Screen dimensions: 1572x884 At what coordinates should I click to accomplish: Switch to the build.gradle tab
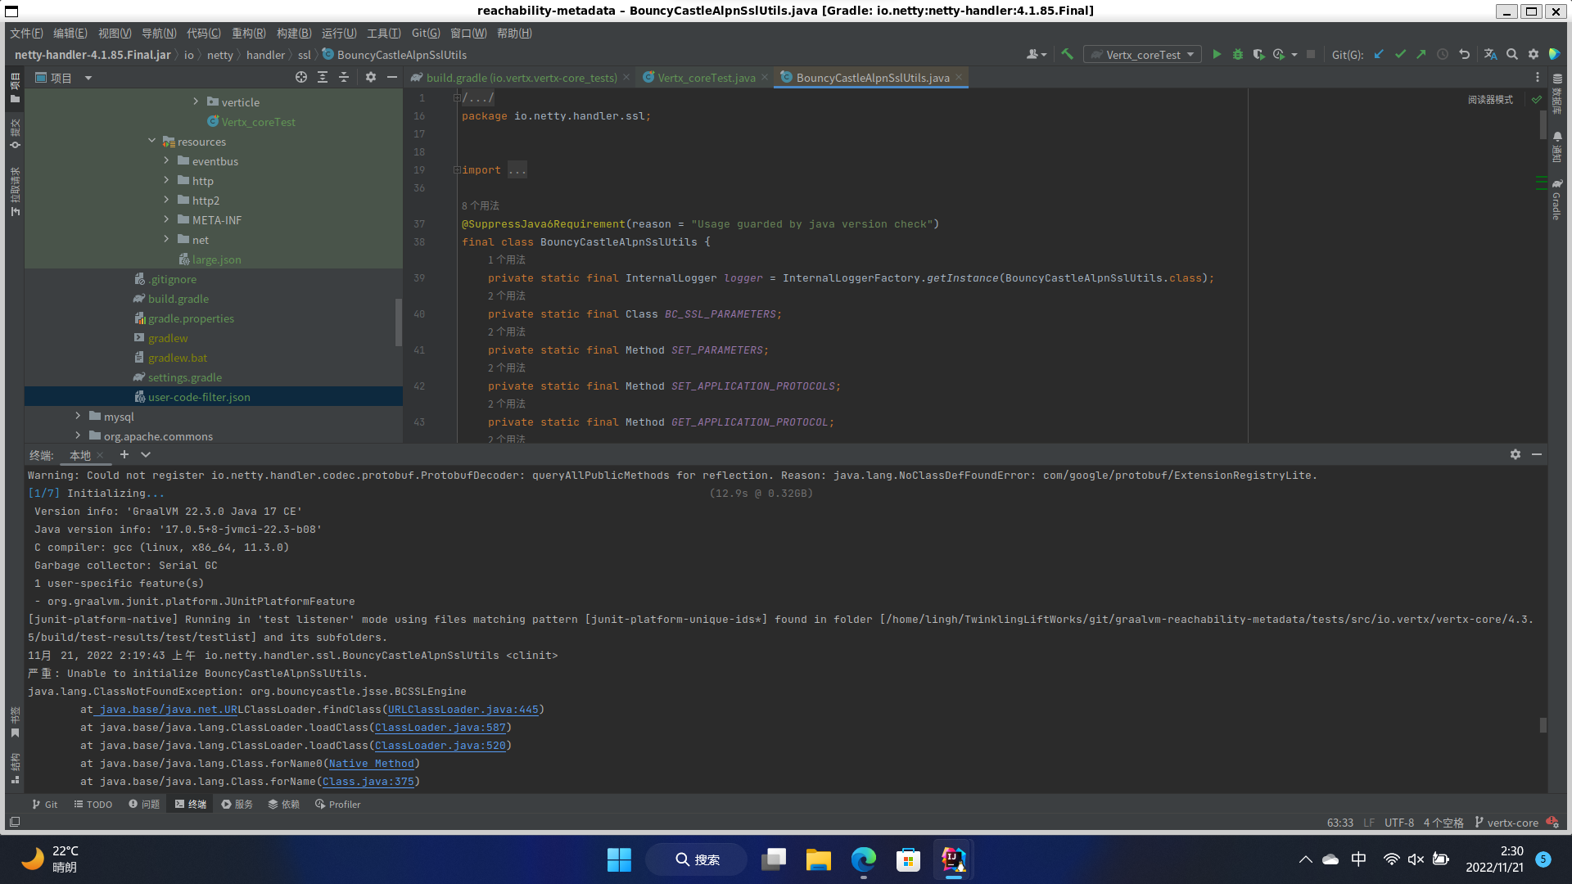click(x=517, y=77)
